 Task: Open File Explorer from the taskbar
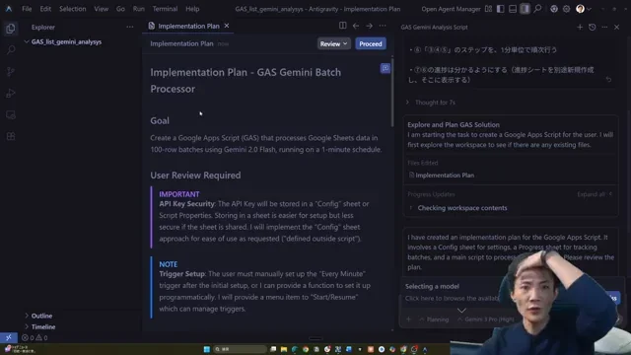click(284, 349)
